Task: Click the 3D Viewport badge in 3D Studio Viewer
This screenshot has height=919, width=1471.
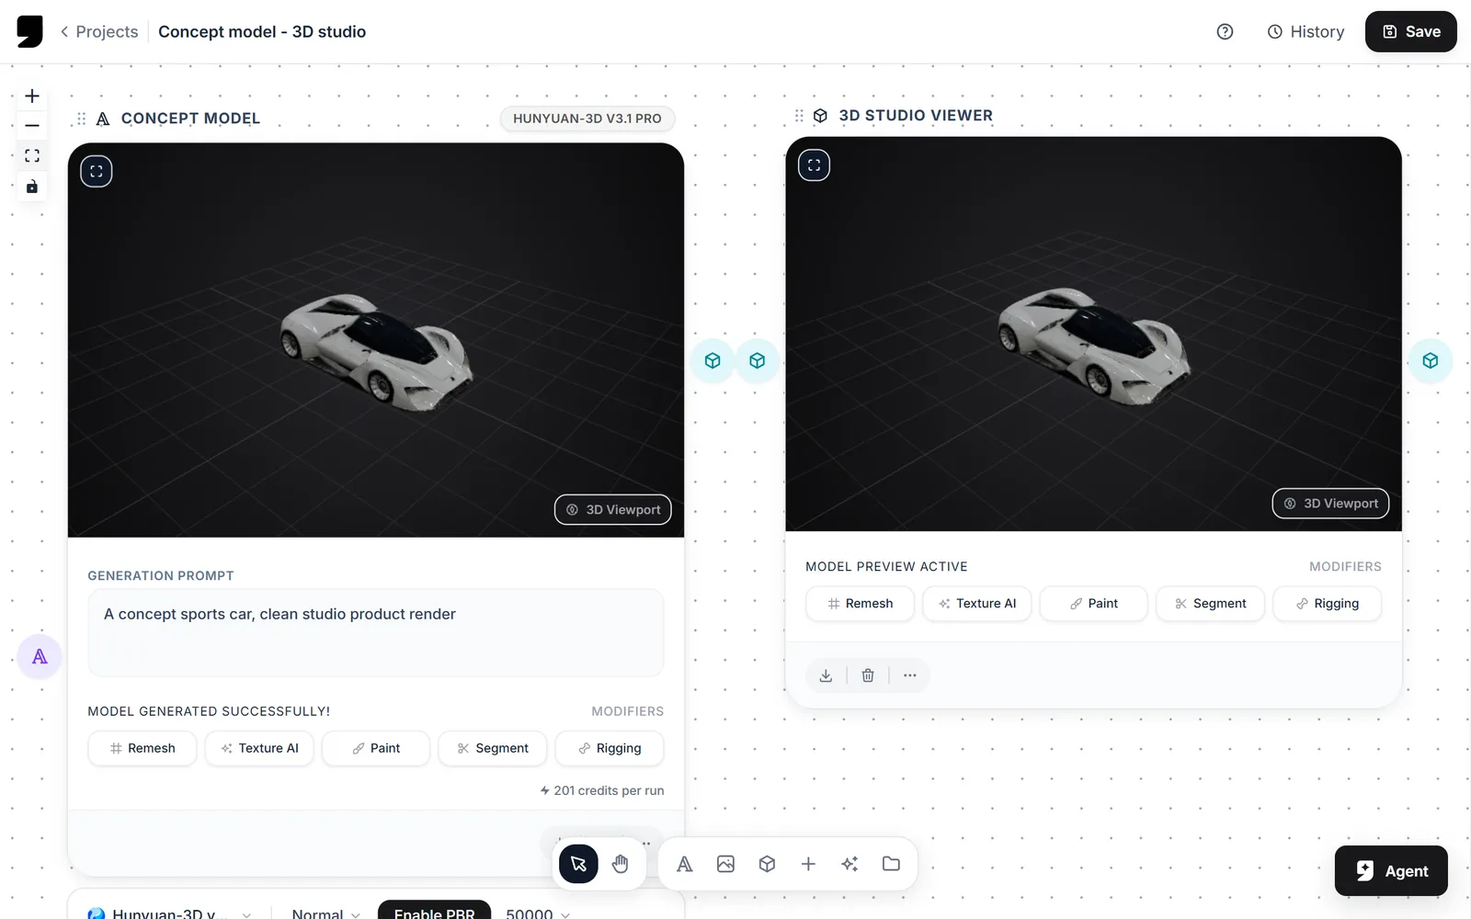Action: [1330, 504]
